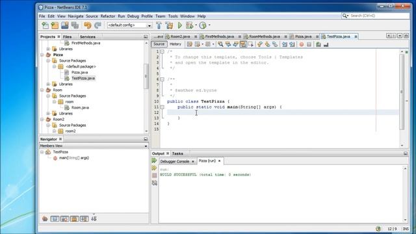Image resolution: width=416 pixels, height=234 pixels.
Task: Open the Refactor menu
Action: pos(108,16)
